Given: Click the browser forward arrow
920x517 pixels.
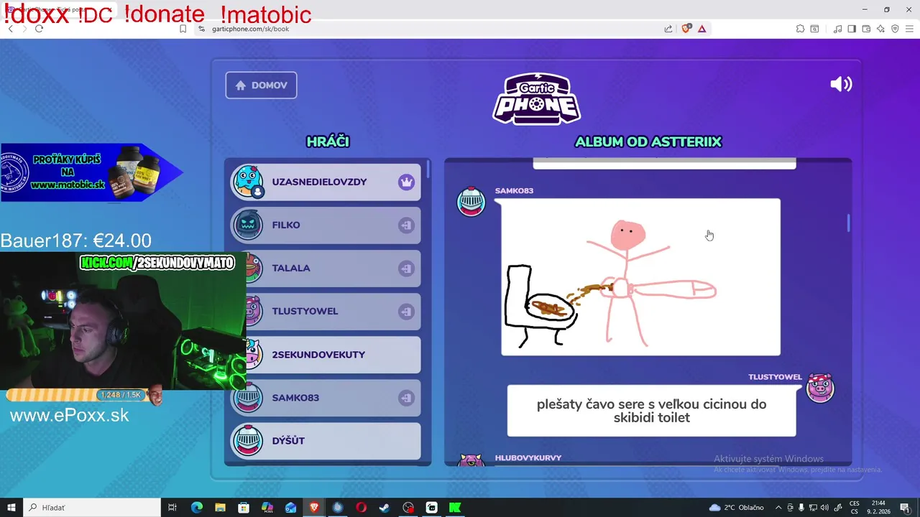Looking at the screenshot, I should coord(24,29).
